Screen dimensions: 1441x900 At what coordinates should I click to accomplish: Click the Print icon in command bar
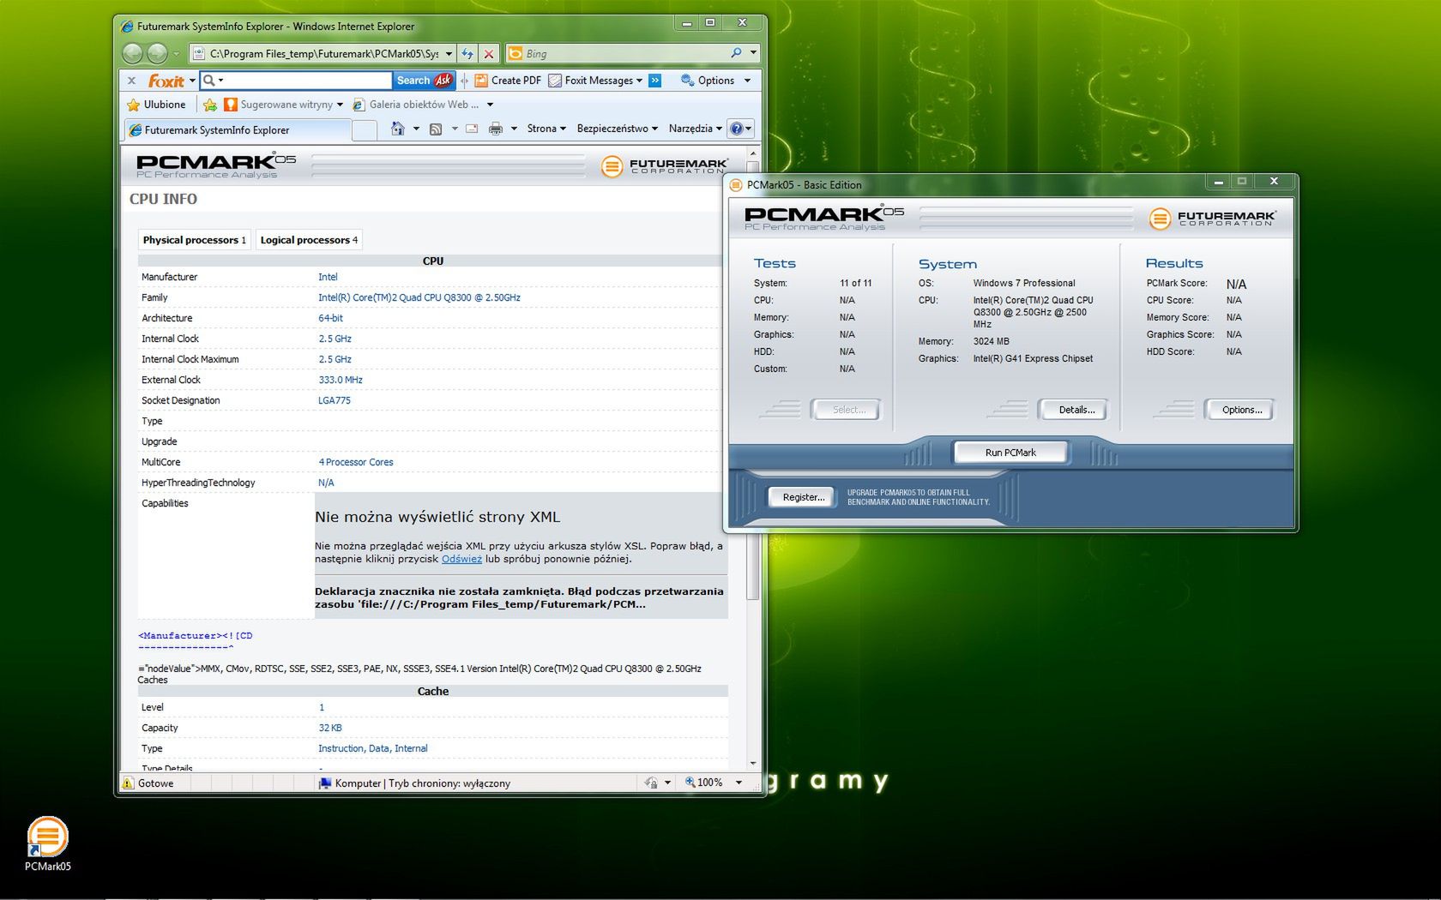(x=496, y=129)
